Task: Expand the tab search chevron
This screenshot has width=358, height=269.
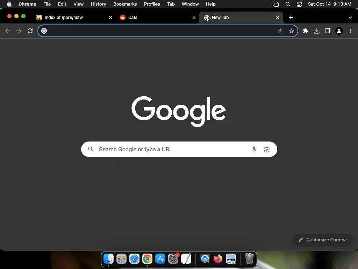Action: pos(350,18)
